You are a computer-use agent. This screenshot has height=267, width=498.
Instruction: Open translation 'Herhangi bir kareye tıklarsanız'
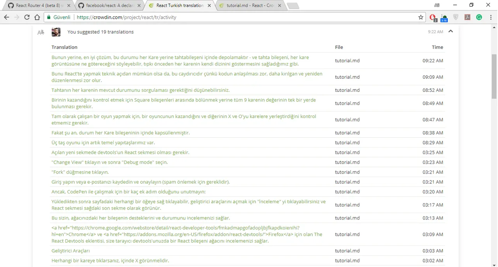pyautogui.click(x=110, y=261)
